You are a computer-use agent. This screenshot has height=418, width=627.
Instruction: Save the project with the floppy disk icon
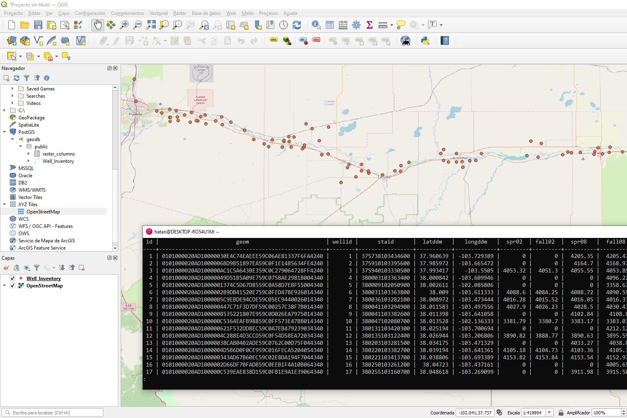point(38,25)
